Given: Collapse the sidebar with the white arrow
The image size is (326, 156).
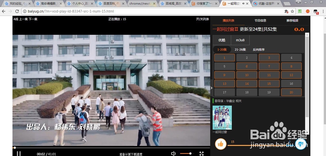Looking at the screenshot, I should (x=212, y=88).
